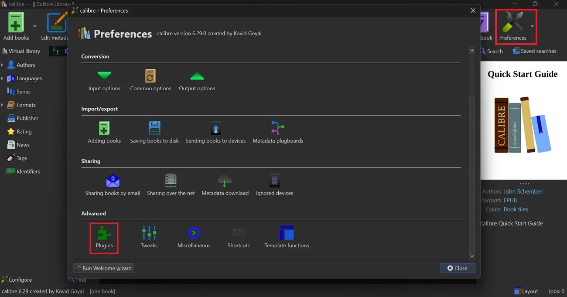
Task: Open Metadata plugboards settings
Action: [278, 133]
